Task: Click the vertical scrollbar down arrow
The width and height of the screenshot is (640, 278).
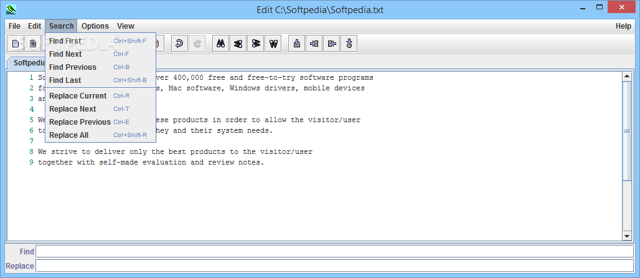Action: [627, 236]
